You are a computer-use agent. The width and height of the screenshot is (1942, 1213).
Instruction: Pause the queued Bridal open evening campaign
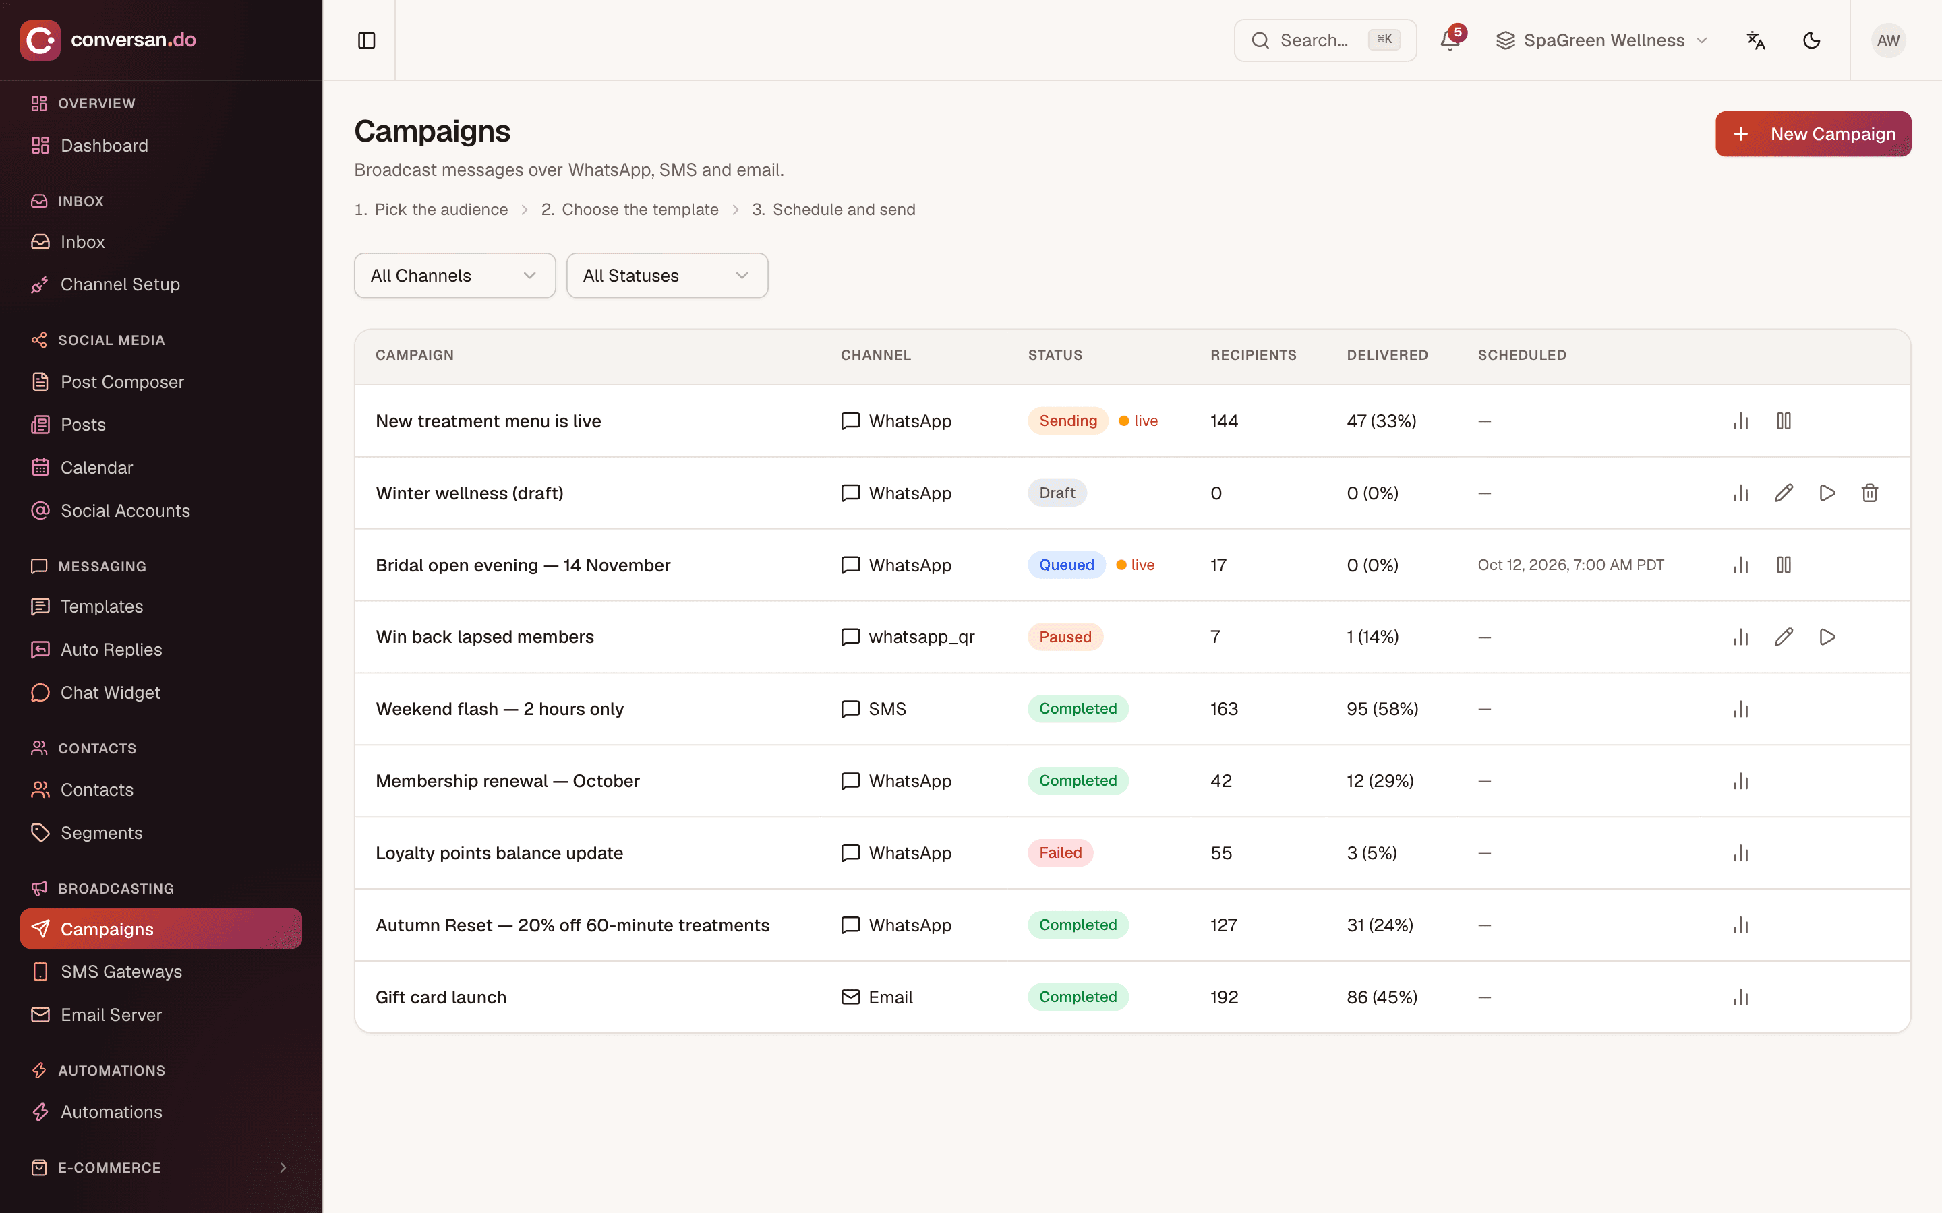click(1783, 565)
